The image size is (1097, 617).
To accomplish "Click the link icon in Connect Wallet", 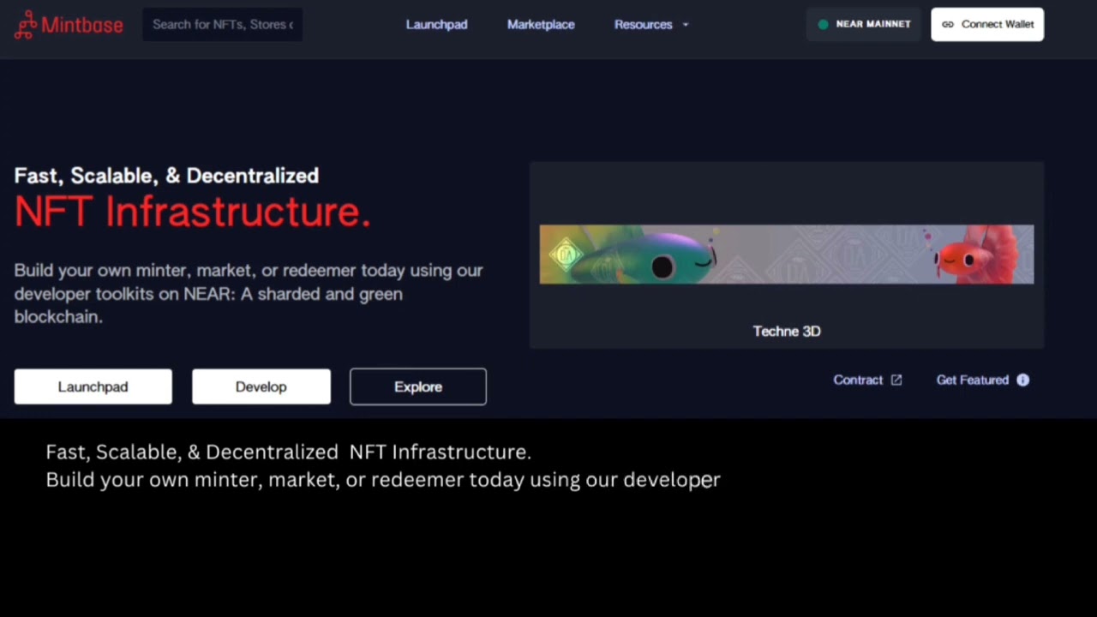I will (x=948, y=25).
